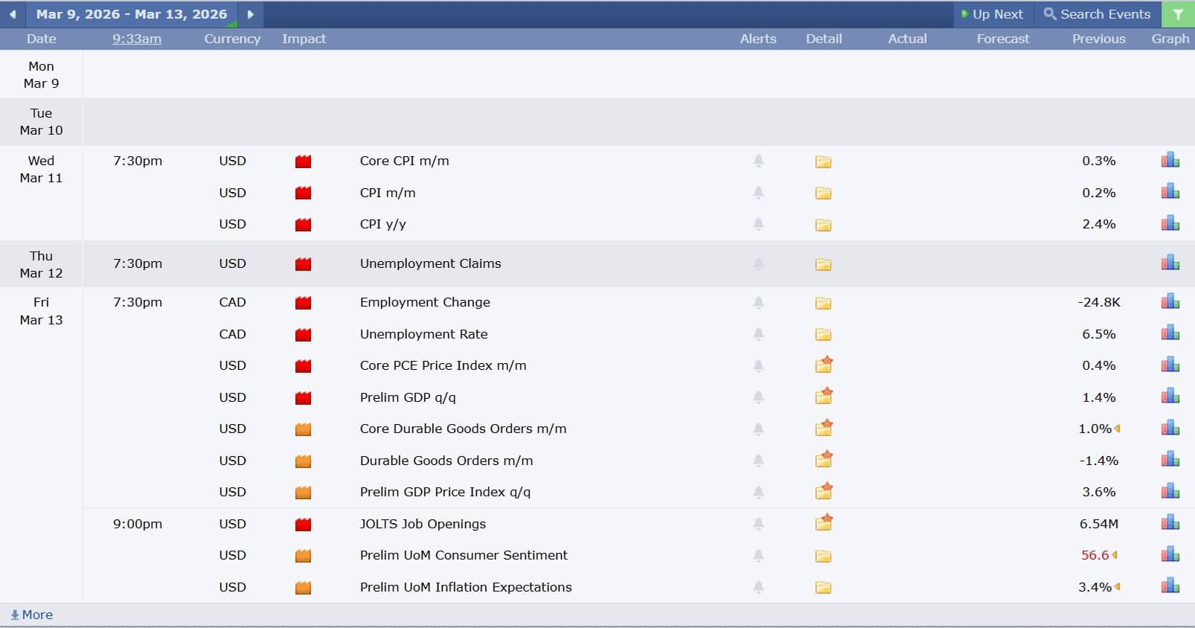This screenshot has height=628, width=1195.
Task: Toggle alert bell for CPI y/y
Action: 758,224
